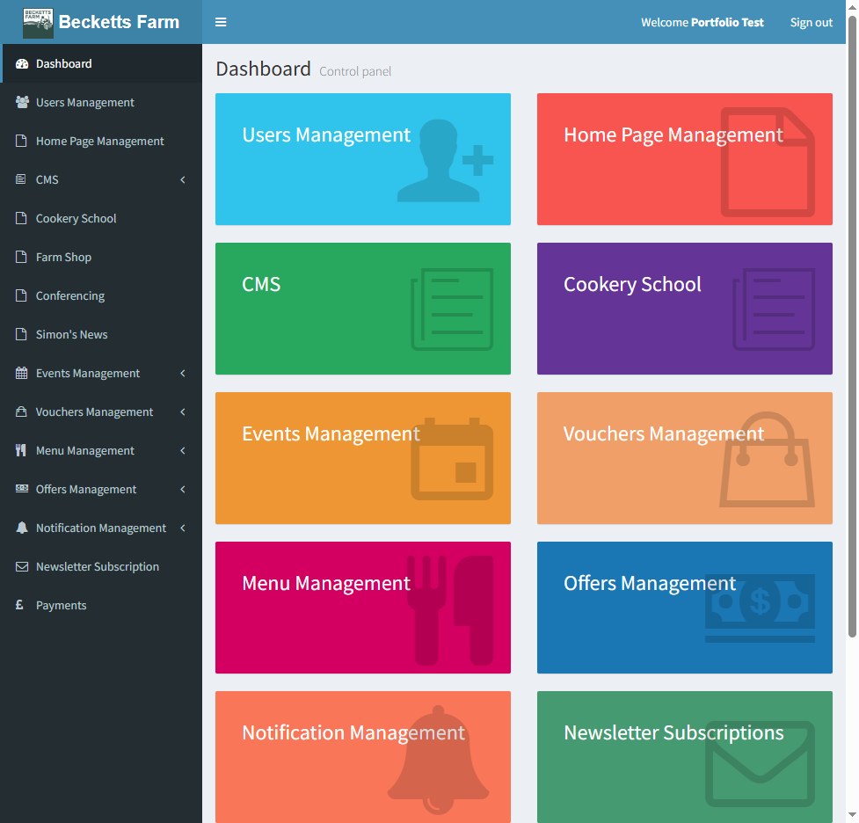This screenshot has width=859, height=823.
Task: Click the cutlery icon on Menu Management tile
Action: point(450,610)
